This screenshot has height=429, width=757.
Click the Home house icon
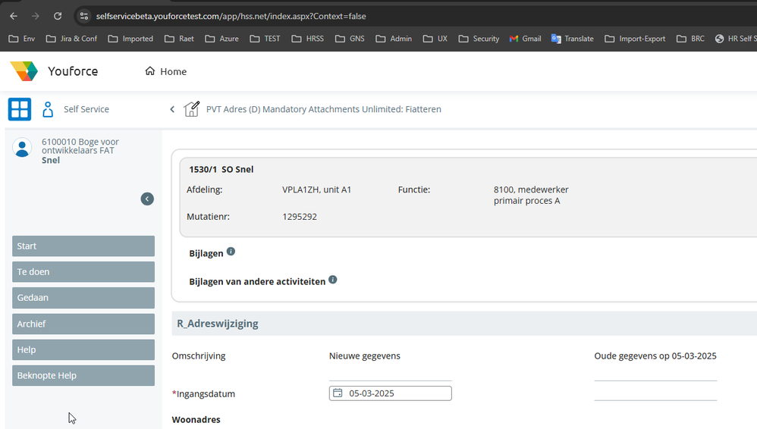point(150,71)
